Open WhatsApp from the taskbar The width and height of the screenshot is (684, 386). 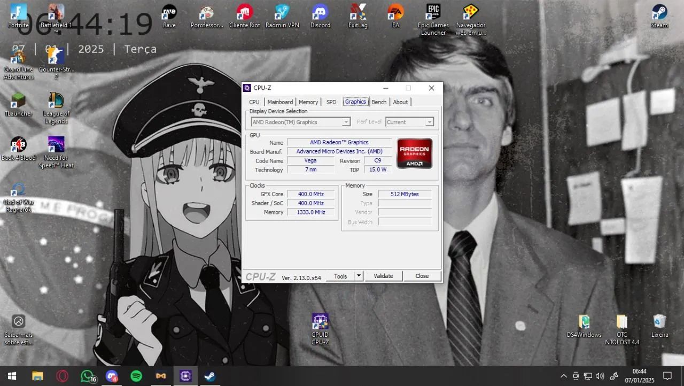pyautogui.click(x=87, y=376)
